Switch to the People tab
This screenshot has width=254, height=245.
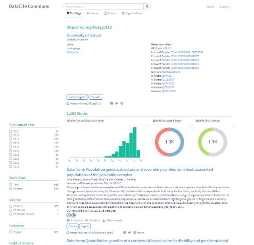pos(110,13)
